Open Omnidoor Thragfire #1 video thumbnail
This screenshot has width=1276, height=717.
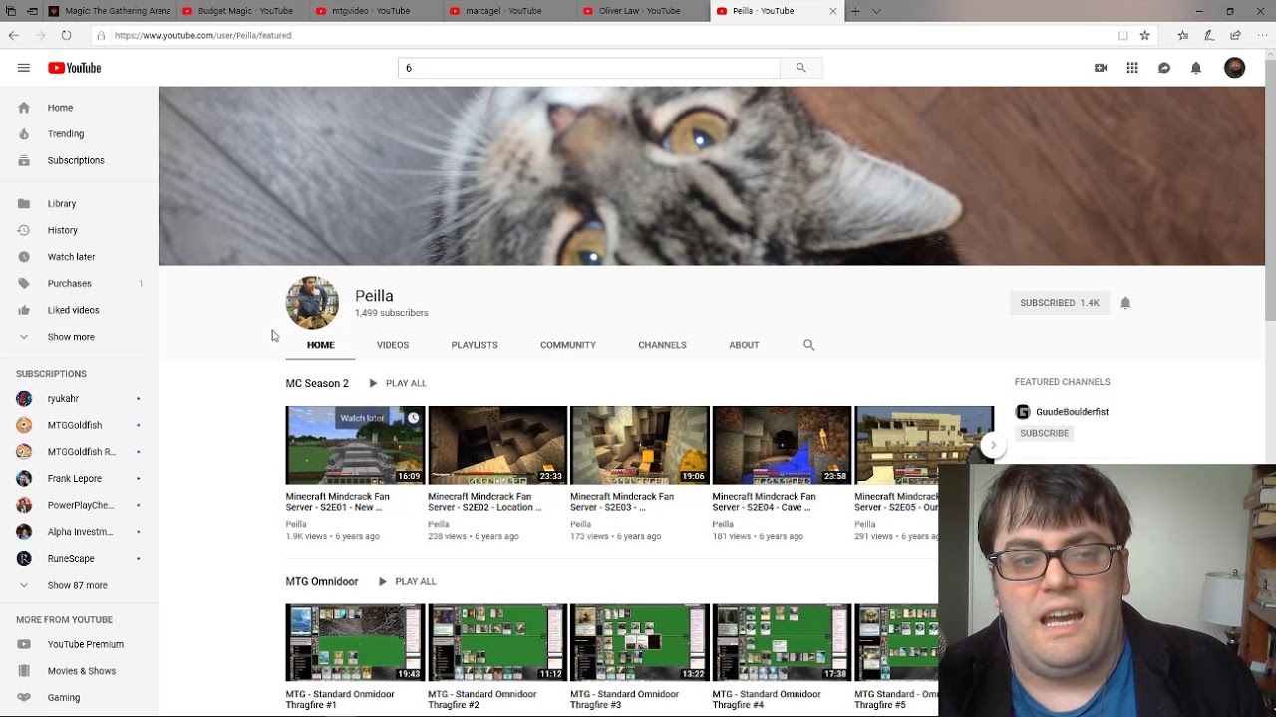(355, 643)
